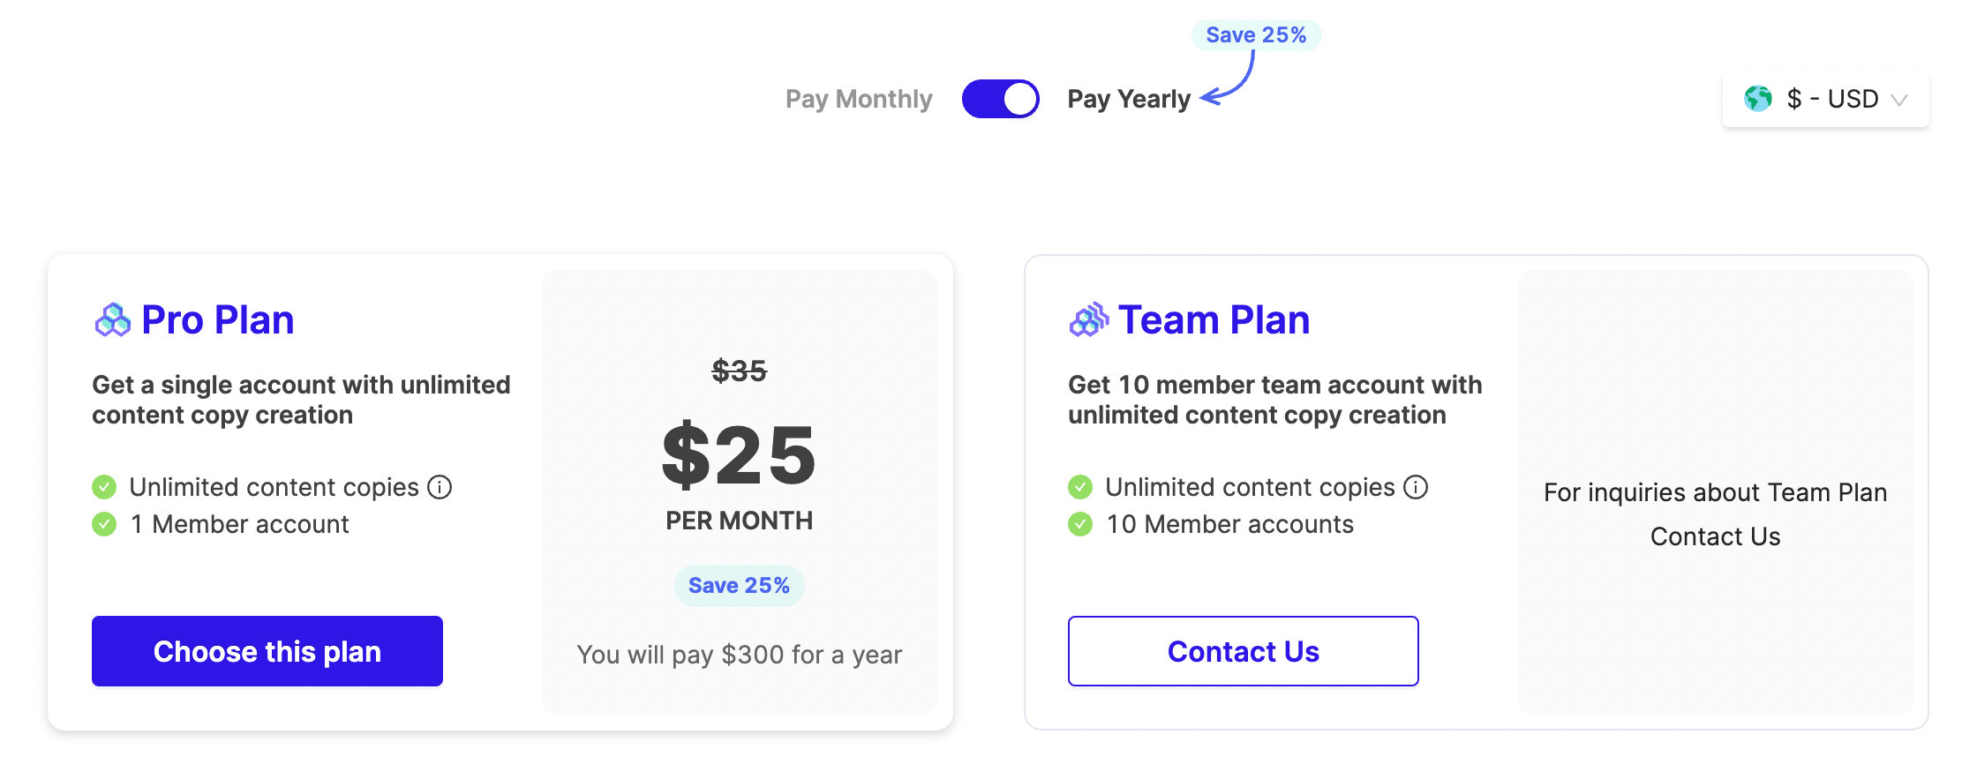The height and width of the screenshot is (757, 1977).
Task: Click green checkmark next to 10 Member accounts
Action: 1080,524
